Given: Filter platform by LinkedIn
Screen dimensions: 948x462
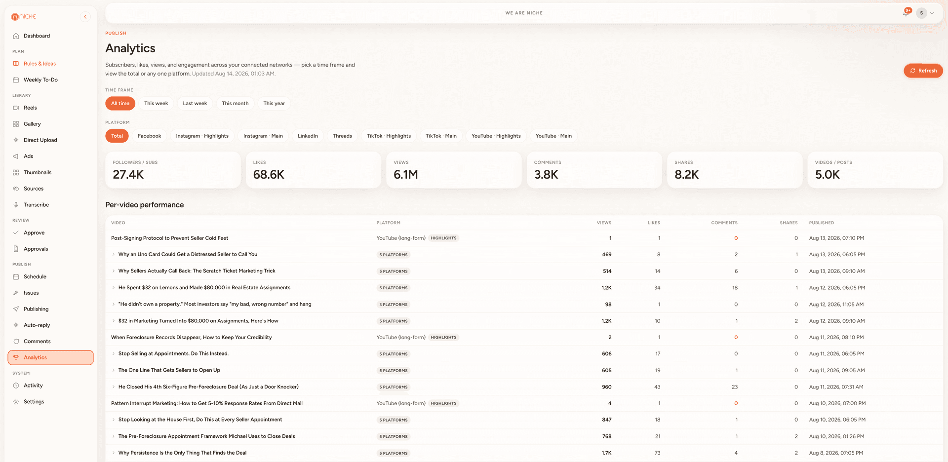Looking at the screenshot, I should [x=308, y=136].
